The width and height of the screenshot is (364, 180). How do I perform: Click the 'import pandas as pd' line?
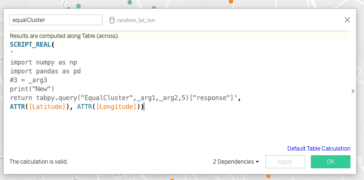[x=45, y=71]
